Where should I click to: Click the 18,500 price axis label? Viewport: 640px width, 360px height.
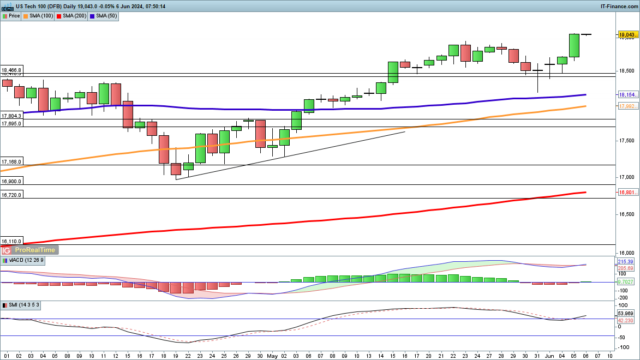click(627, 71)
